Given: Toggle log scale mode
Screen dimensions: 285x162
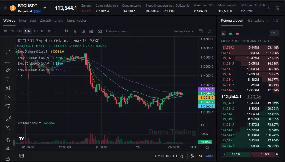Looking at the screenshot, I should tap(200, 156).
